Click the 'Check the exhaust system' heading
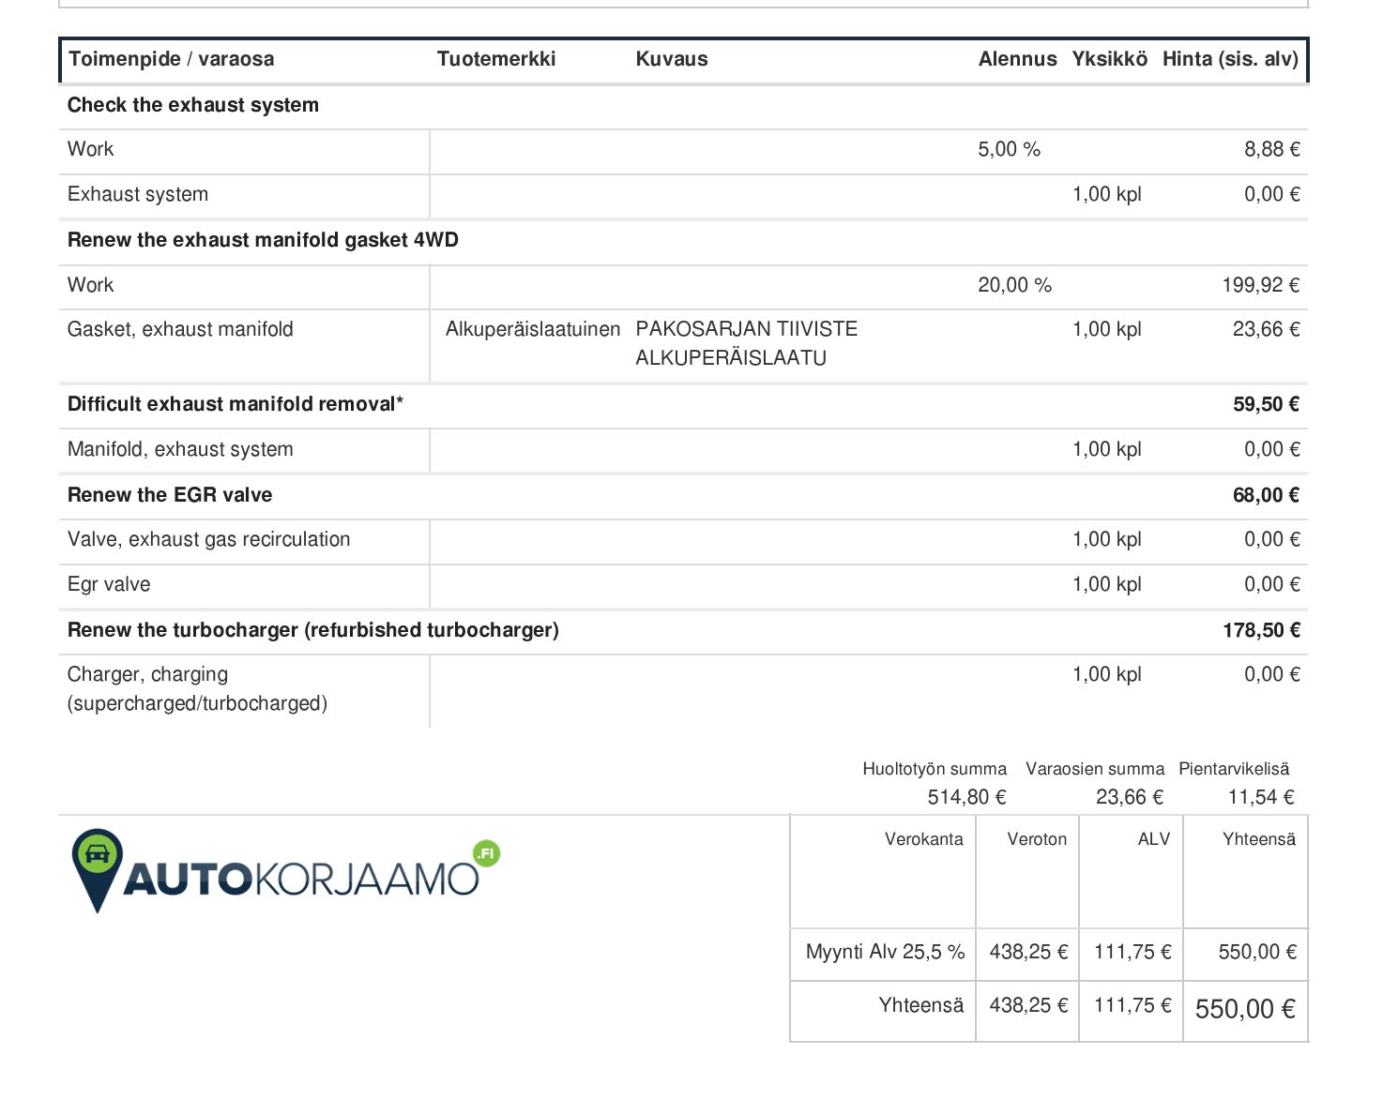1383x1099 pixels. click(x=193, y=105)
